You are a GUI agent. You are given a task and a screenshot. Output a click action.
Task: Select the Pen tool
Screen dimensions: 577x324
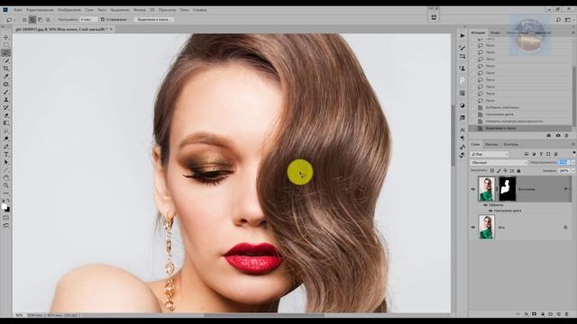[x=6, y=147]
